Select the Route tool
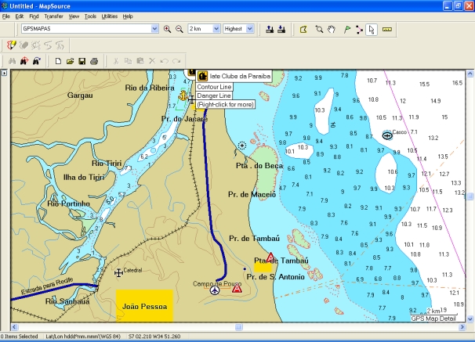This screenshot has width=475, height=342. 359,29
